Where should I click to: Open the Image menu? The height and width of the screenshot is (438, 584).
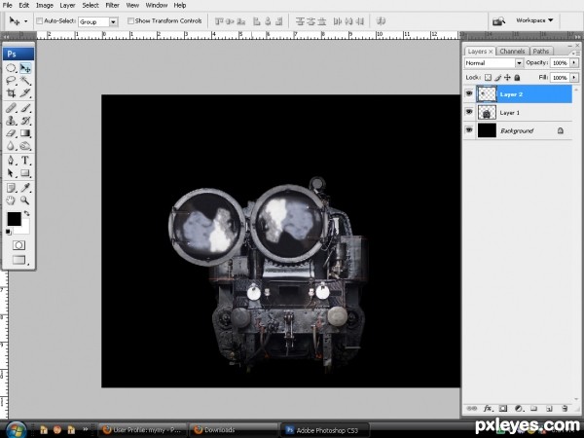pyautogui.click(x=45, y=5)
